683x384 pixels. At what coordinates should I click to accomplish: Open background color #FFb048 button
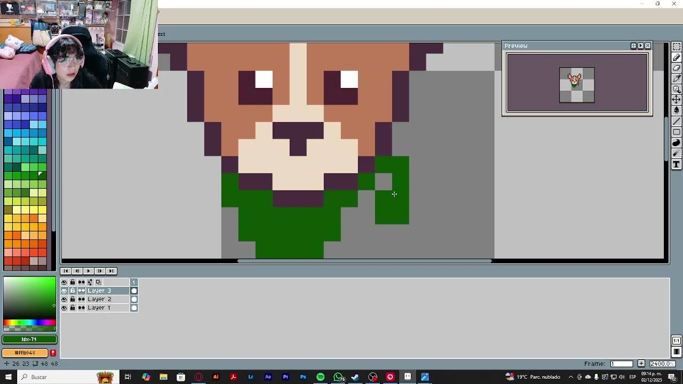(x=25, y=353)
